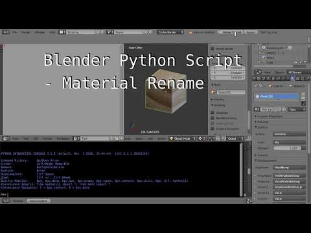This screenshot has width=311, height=233.
Task: Open the Help menu
Action: [52, 32]
